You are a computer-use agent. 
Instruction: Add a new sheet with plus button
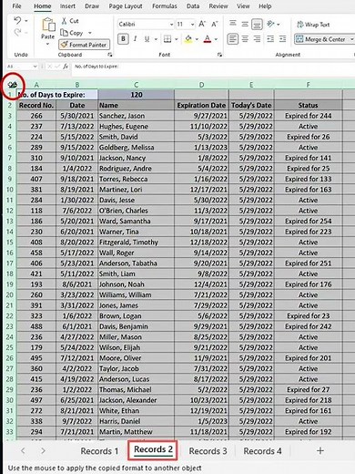pyautogui.click(x=320, y=451)
